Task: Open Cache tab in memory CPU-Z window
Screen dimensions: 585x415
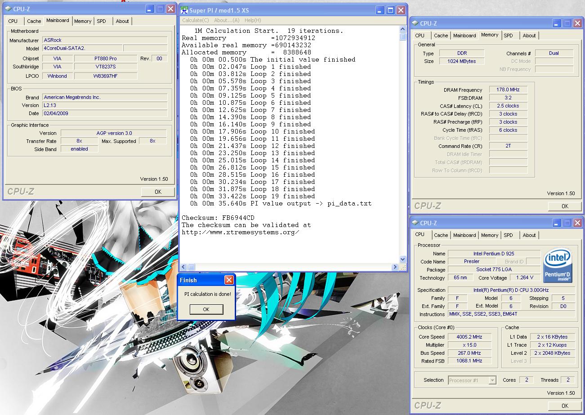Action: 441,36
